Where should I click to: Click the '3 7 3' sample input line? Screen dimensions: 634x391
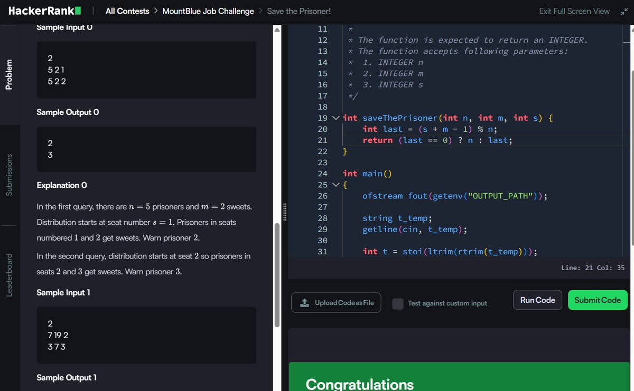57,347
